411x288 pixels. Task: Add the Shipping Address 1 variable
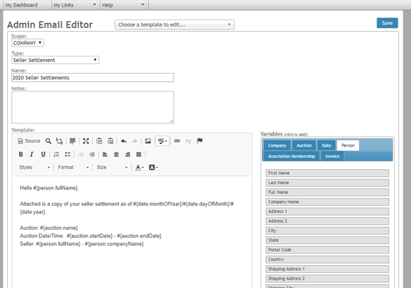(327, 269)
